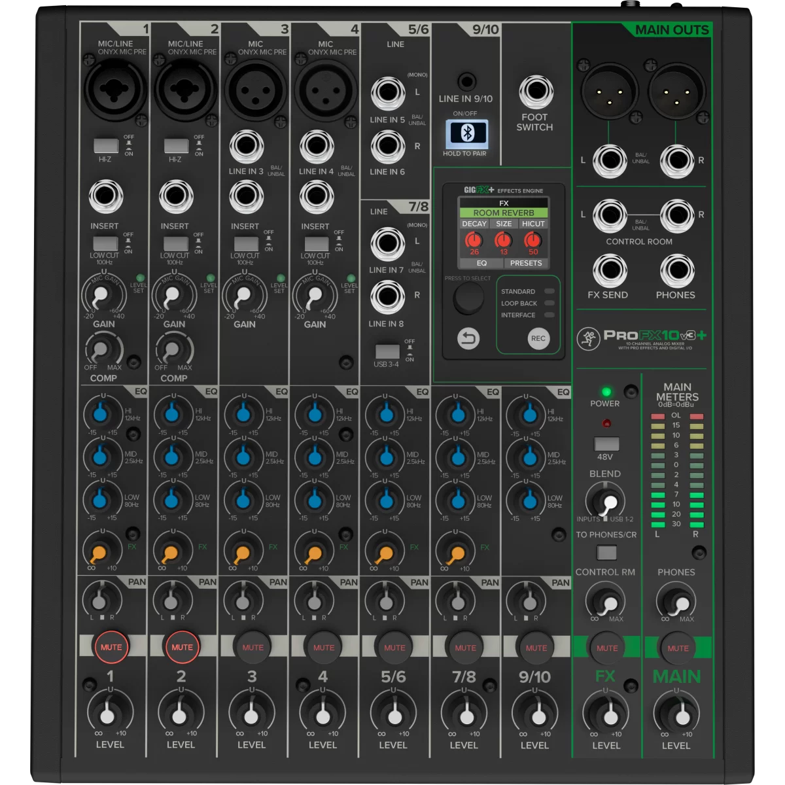Open the PRESETS tab on FX display
Screen dimensions: 785x785
pyautogui.click(x=526, y=263)
